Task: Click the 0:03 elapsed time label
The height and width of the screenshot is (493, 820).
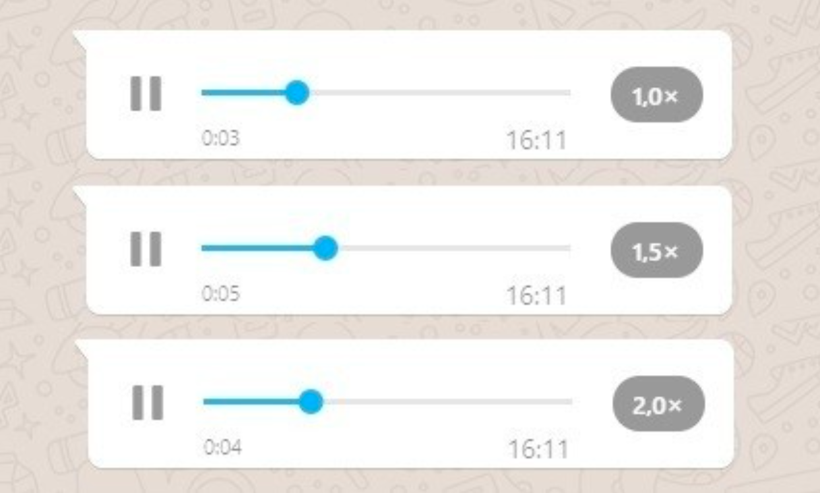Action: coord(221,139)
